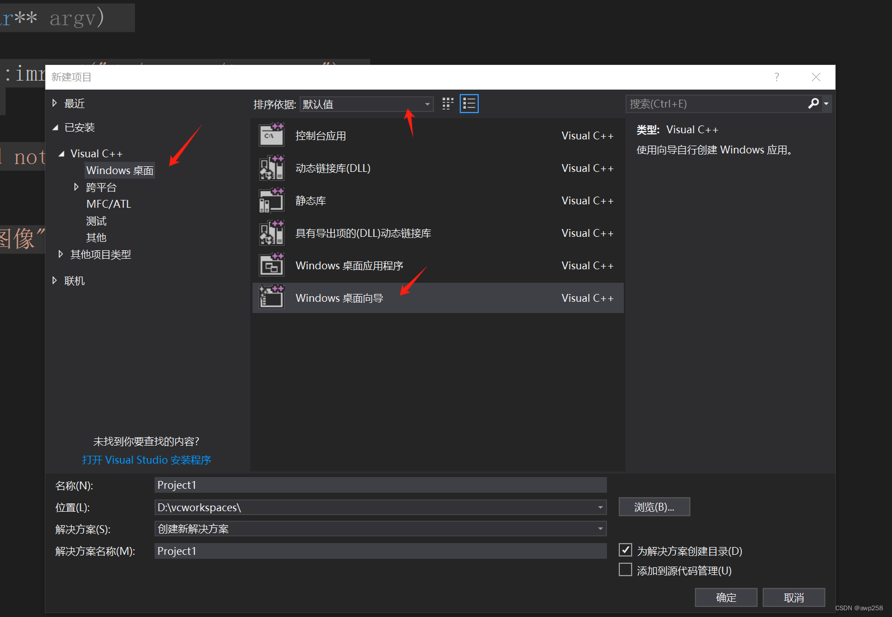The image size is (892, 617).
Task: Click the 已安装 tree label
Action: pyautogui.click(x=80, y=127)
